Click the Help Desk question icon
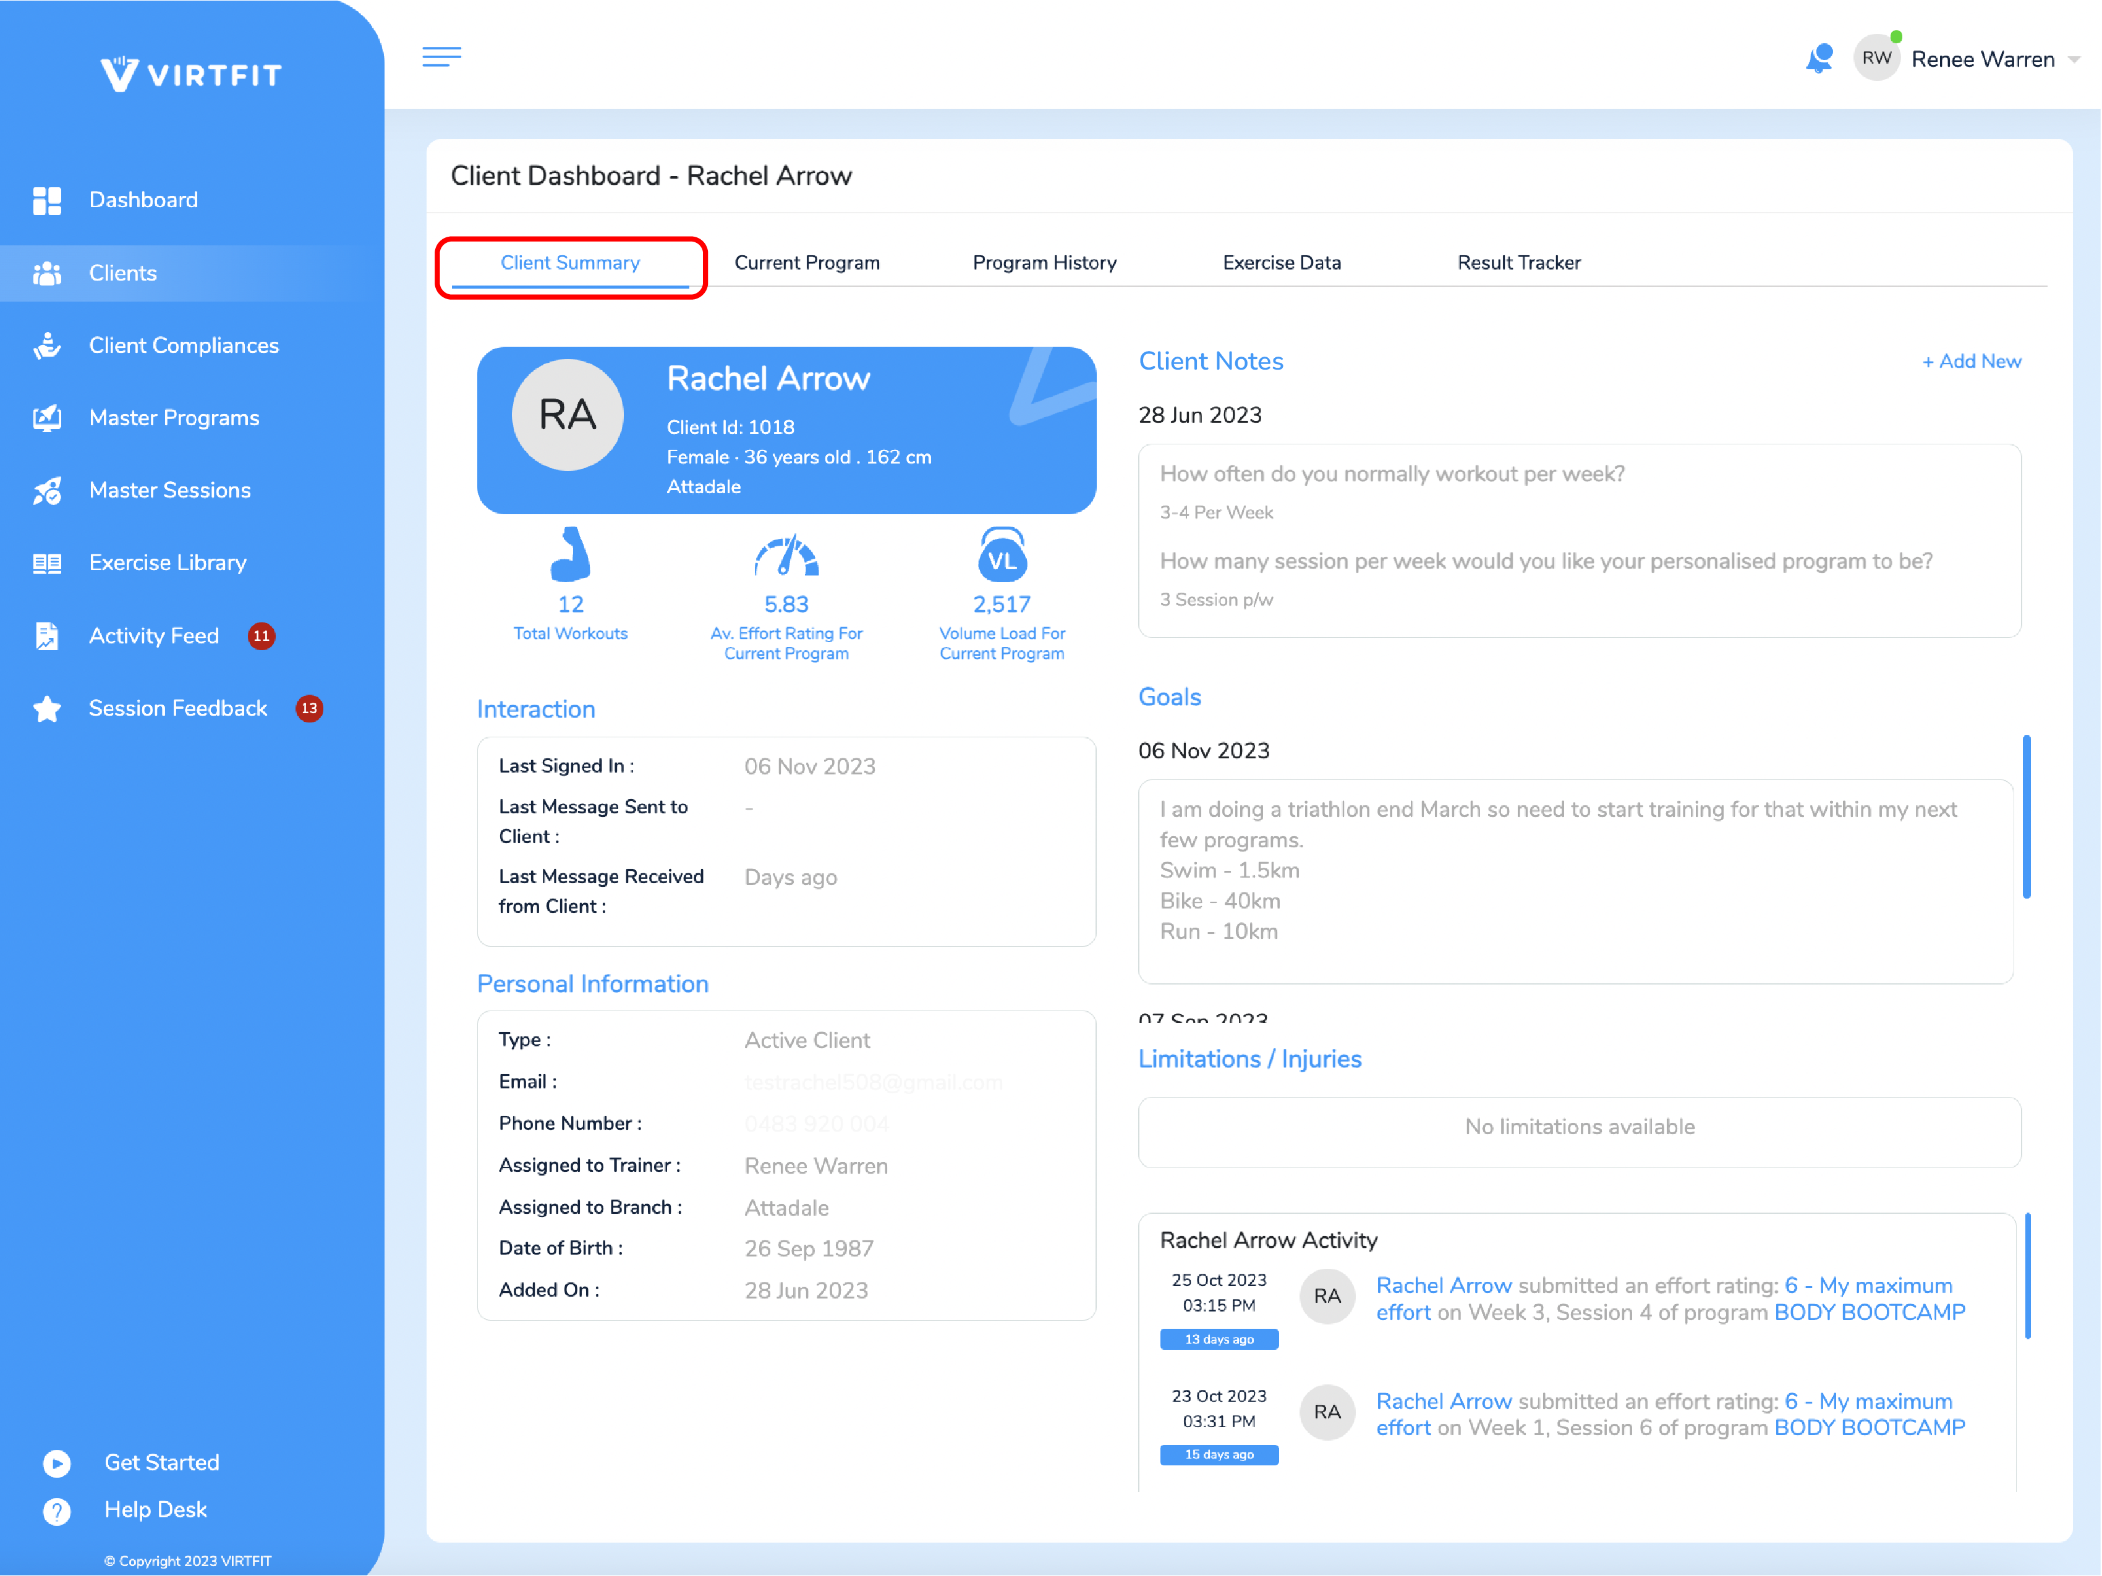This screenshot has height=1576, width=2102. [57, 1510]
